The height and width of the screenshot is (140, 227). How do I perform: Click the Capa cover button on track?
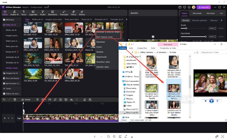pos(19,118)
